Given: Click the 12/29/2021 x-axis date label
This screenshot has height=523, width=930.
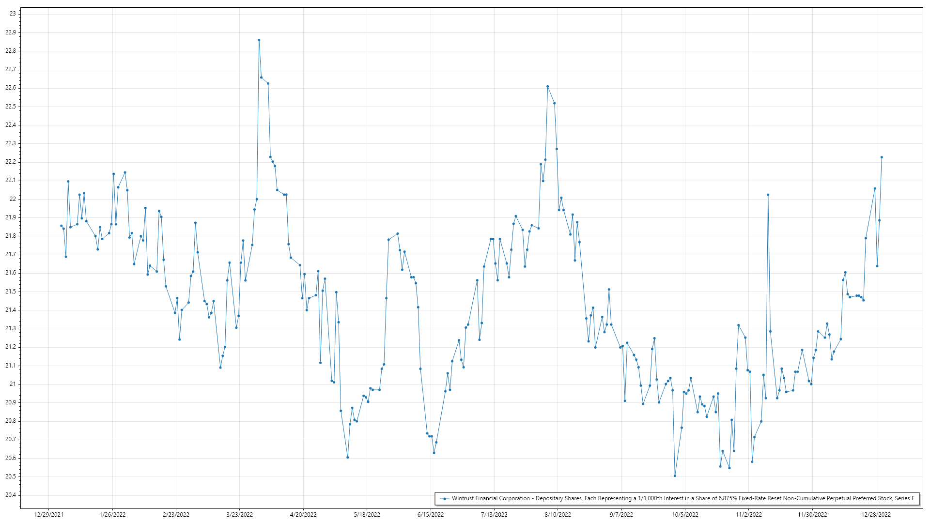Looking at the screenshot, I should tap(49, 515).
